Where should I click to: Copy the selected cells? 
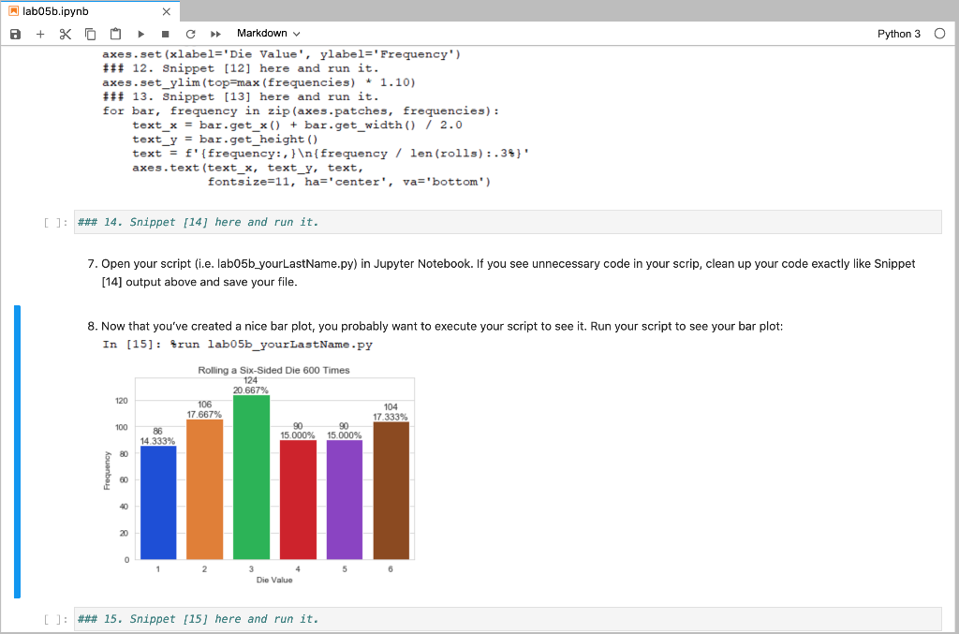coord(89,33)
